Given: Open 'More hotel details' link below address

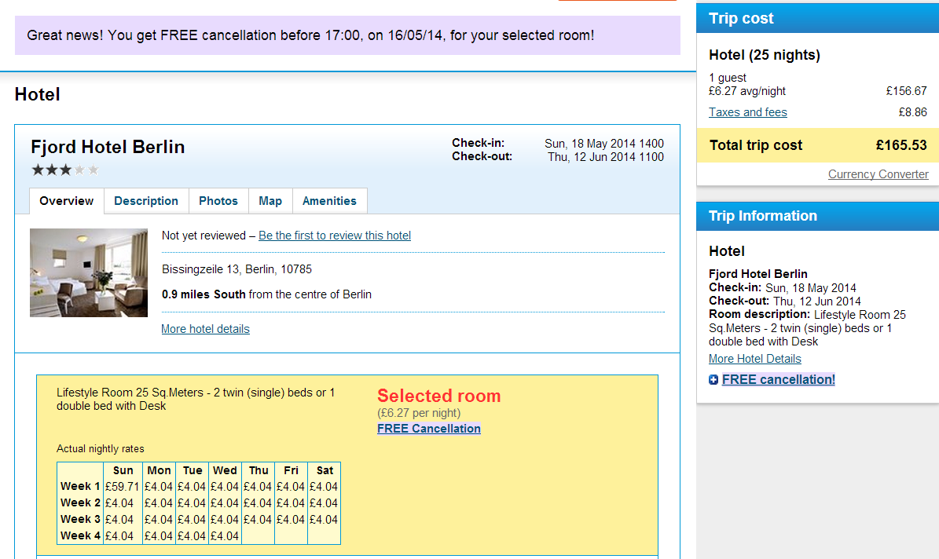Looking at the screenshot, I should pyautogui.click(x=205, y=329).
